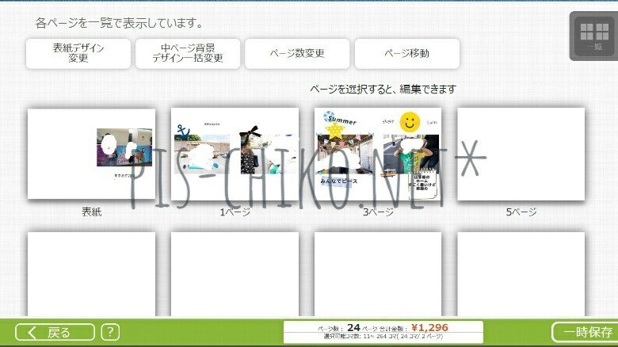Click the 3ページ caption label
The image size is (618, 347).
378,212
